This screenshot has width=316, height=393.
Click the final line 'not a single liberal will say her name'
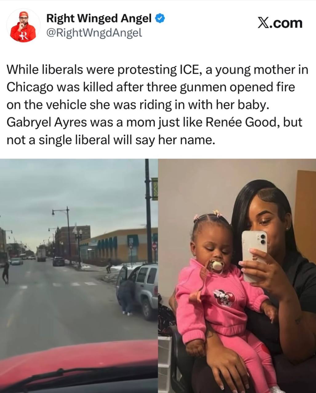click(110, 140)
